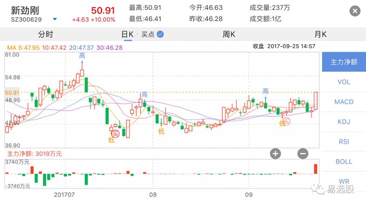Image resolution: width=366 pixels, height=205 pixels.
Task: Click the 低 marker in mid-August
Action: (x=161, y=132)
